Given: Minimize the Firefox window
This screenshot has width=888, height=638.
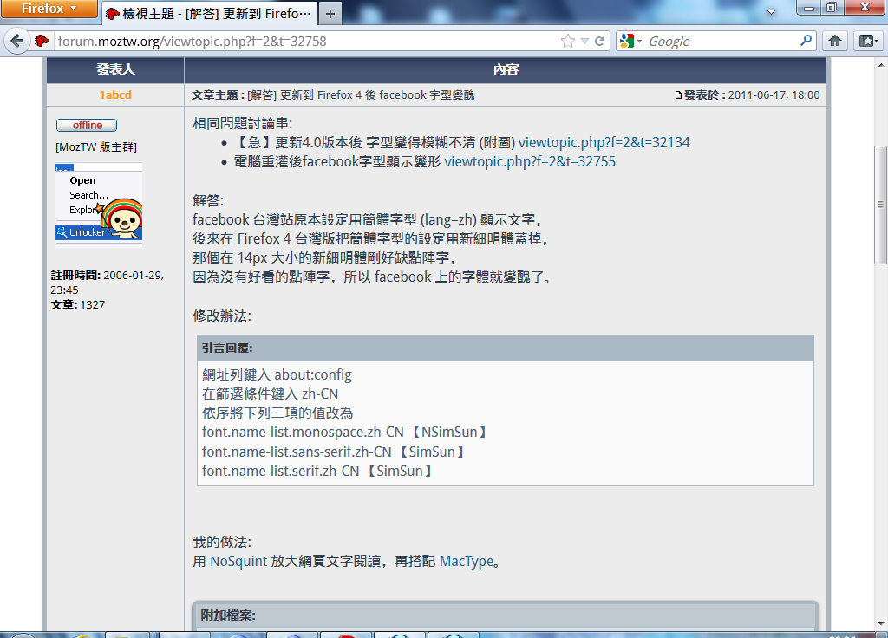Looking at the screenshot, I should click(809, 8).
